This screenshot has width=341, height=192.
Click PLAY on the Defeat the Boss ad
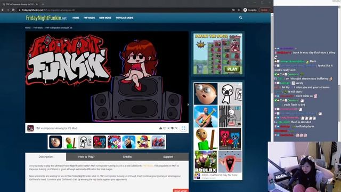coord(232,69)
